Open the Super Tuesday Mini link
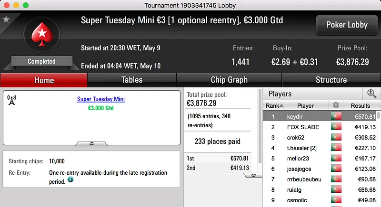Viewport: 381px width, 207px height. click(x=101, y=99)
